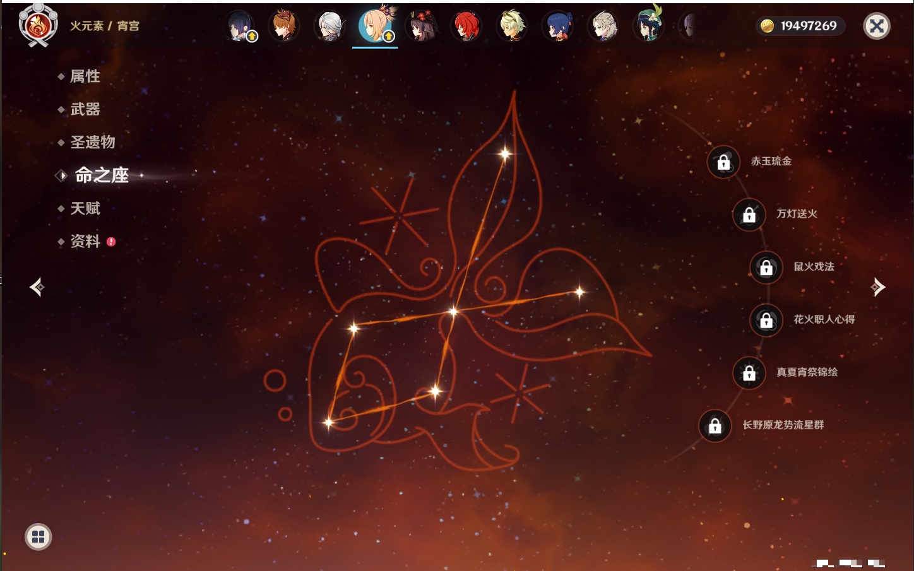This screenshot has height=571, width=914.
Task: Click the gold Mora coin balance
Action: pyautogui.click(x=800, y=26)
